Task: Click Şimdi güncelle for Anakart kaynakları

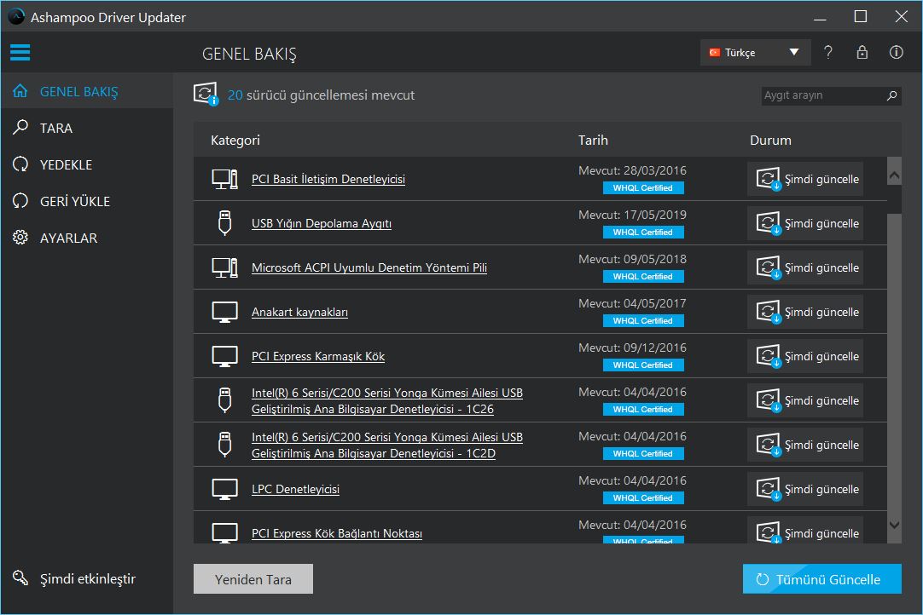Action: pyautogui.click(x=805, y=312)
